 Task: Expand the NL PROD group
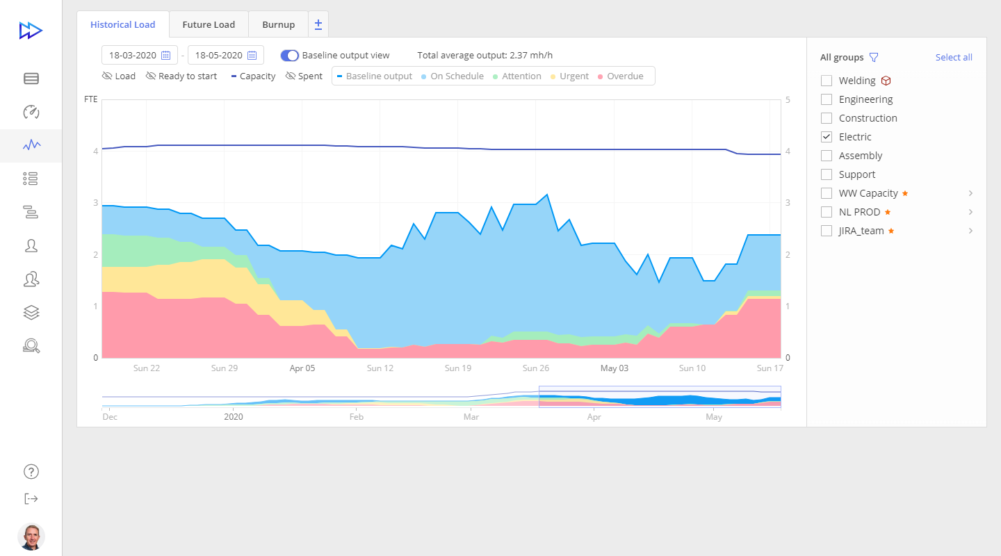[970, 212]
